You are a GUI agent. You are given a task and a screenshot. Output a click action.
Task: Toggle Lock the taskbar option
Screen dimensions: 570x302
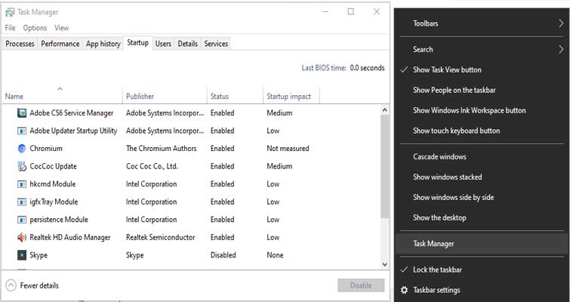point(437,270)
